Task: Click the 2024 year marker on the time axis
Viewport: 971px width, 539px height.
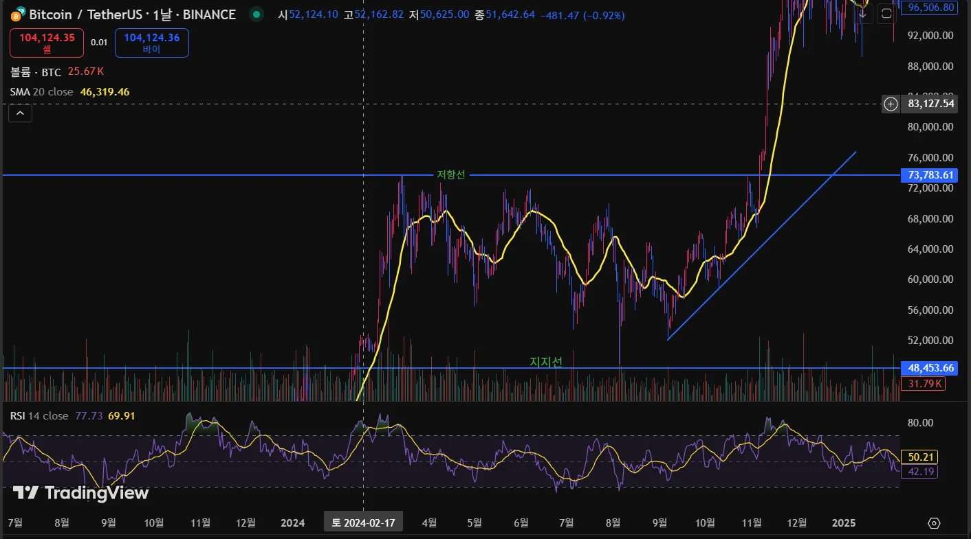Action: click(293, 523)
